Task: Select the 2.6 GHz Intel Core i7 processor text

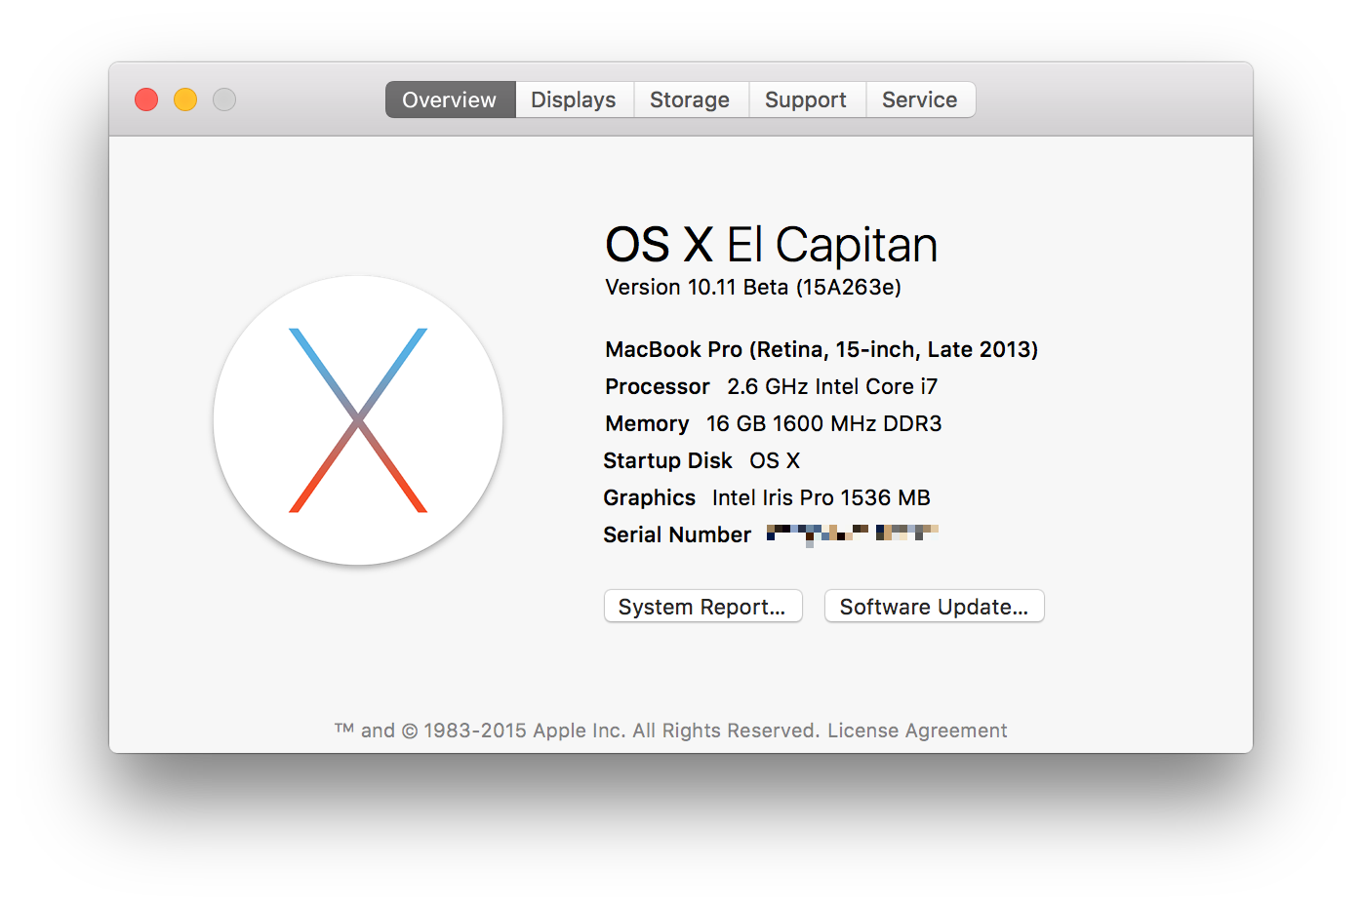Action: (831, 386)
